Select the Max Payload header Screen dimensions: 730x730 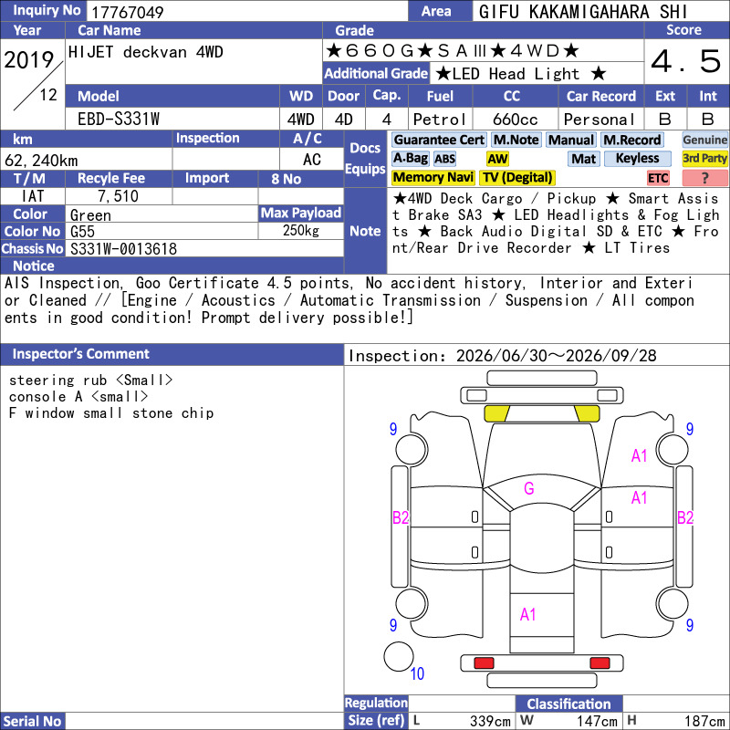[x=301, y=214]
